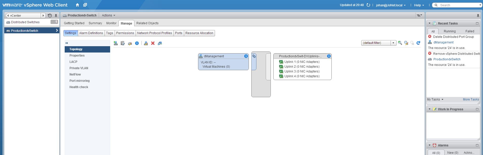
Task: Maximize the Recent Tasks panel
Action: tap(477, 23)
